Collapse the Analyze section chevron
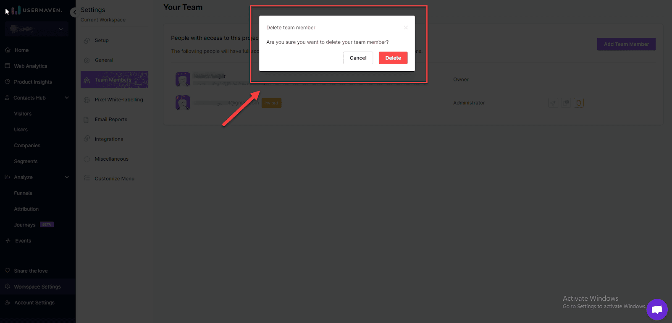The height and width of the screenshot is (323, 672). point(67,177)
